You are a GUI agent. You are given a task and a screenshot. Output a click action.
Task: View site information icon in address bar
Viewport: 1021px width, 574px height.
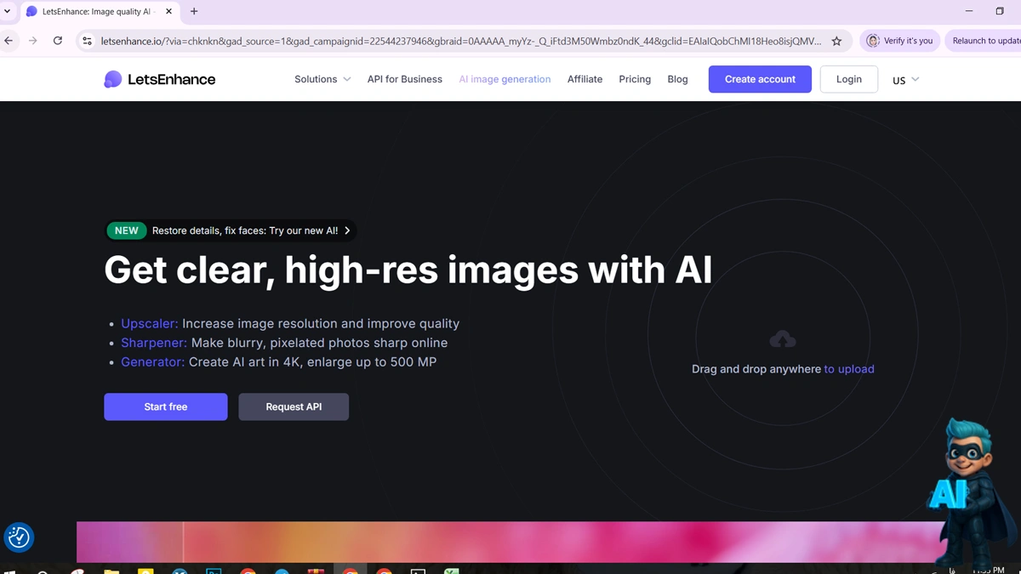click(x=87, y=41)
